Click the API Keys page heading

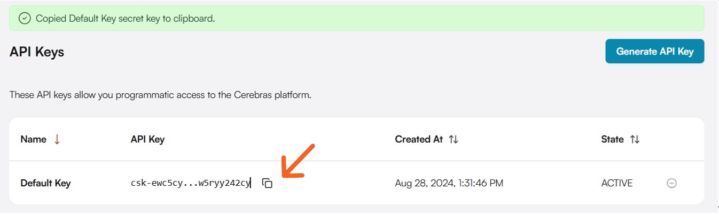pyautogui.click(x=37, y=52)
